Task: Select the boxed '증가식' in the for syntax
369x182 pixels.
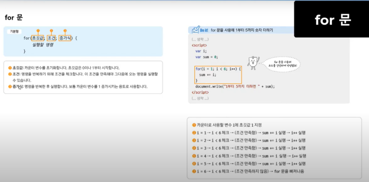Action: [x=65, y=38]
